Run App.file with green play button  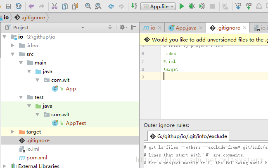pyautogui.click(x=182, y=7)
